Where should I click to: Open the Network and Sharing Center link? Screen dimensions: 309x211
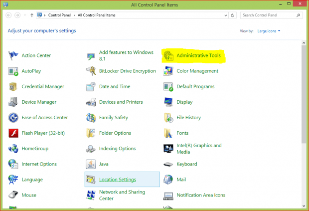coord(122,195)
